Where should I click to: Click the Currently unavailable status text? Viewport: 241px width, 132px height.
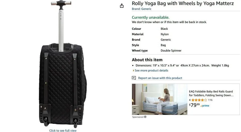coord(150,17)
